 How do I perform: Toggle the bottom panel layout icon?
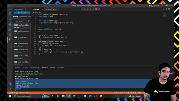(152, 6)
